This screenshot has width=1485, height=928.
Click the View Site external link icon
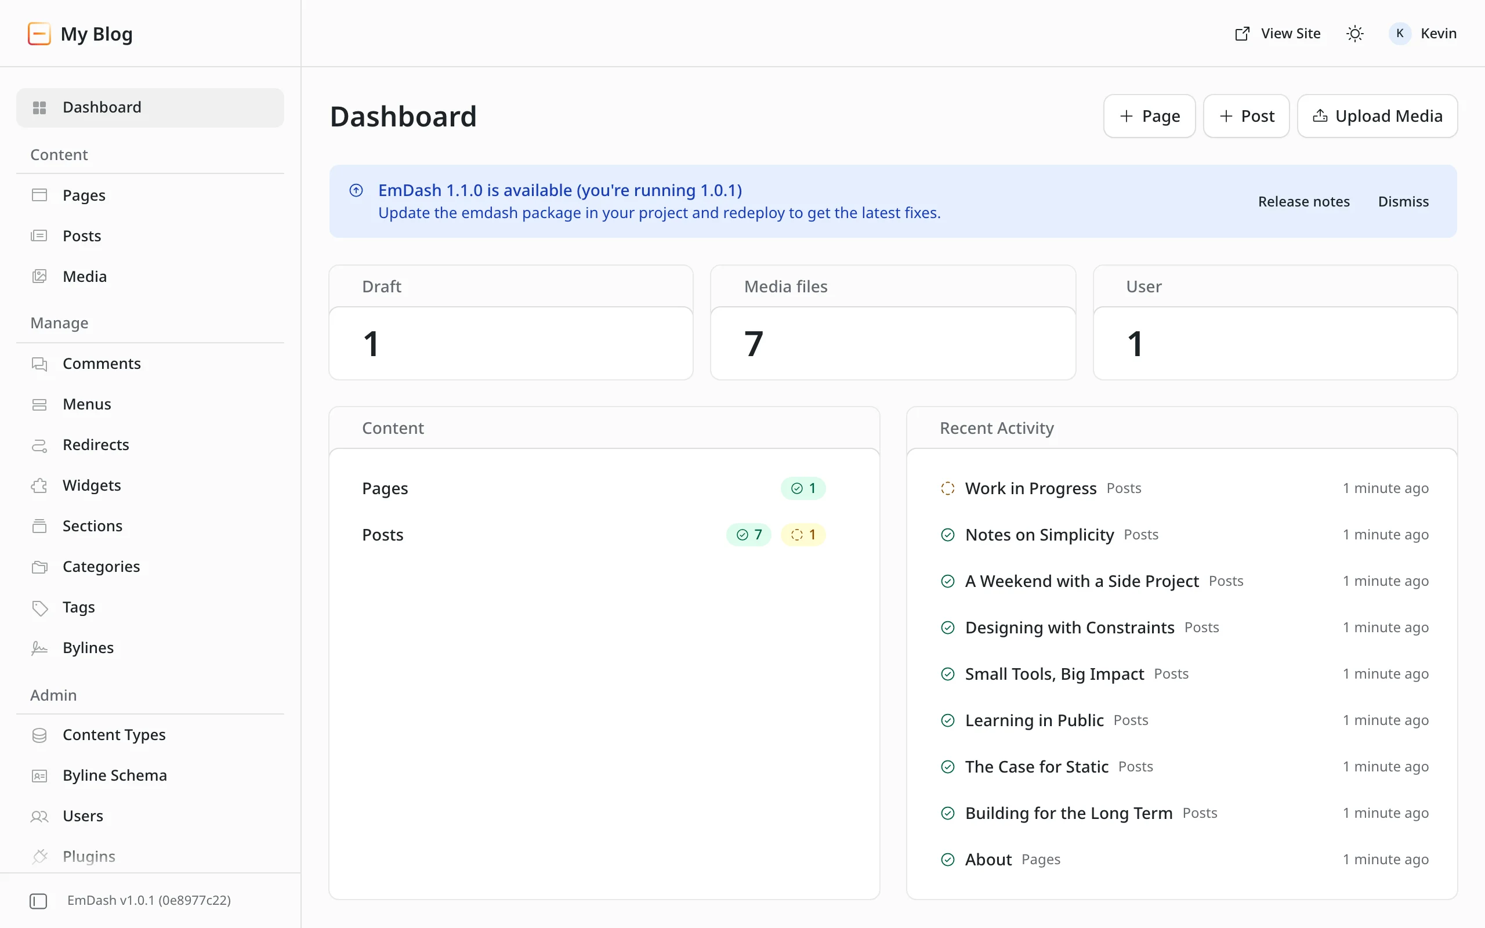[1242, 34]
